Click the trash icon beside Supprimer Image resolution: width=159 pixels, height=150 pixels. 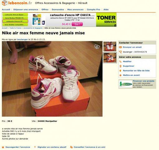click(x=121, y=66)
